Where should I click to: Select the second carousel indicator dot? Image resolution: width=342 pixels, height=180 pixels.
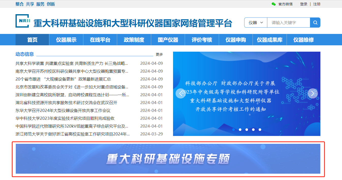pos(240,129)
